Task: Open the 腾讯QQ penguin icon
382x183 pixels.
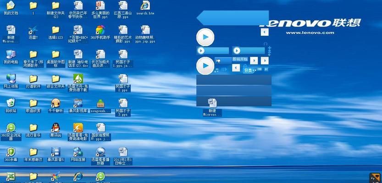Action: [55, 128]
